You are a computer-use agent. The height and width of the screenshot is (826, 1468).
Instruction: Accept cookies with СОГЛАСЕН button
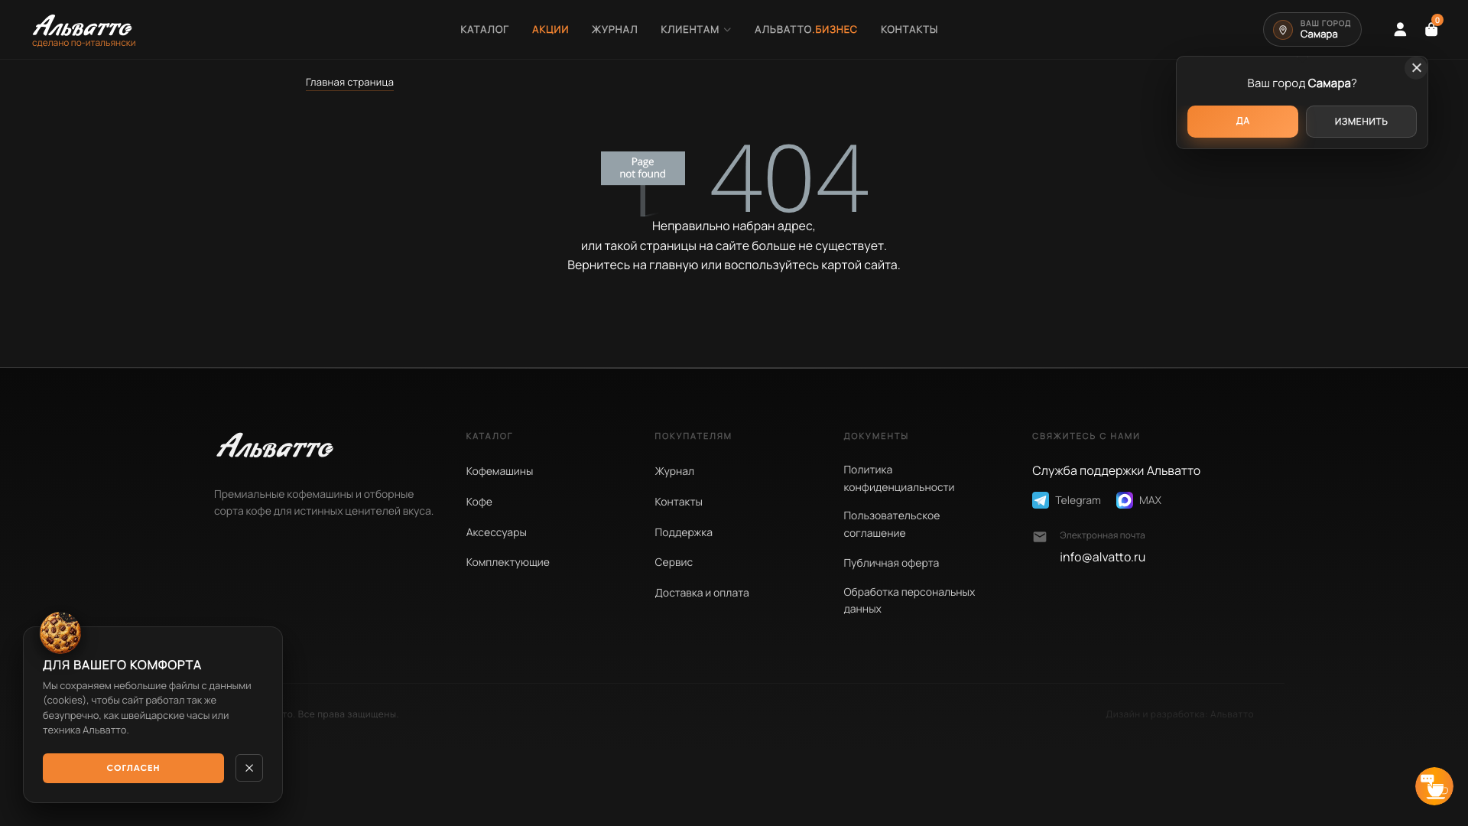coord(133,768)
